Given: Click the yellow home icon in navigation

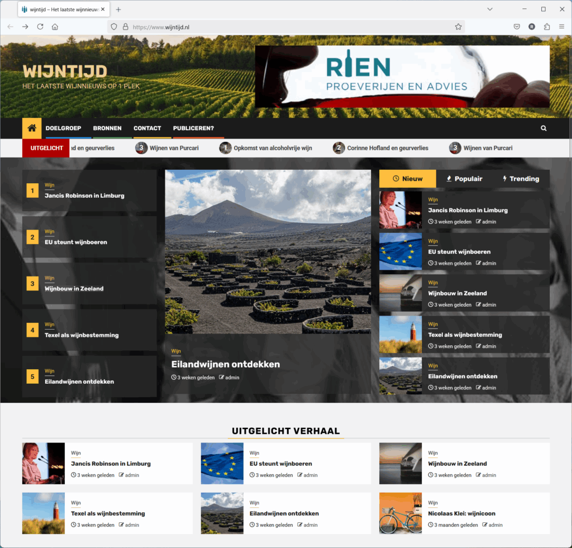Looking at the screenshot, I should point(32,128).
